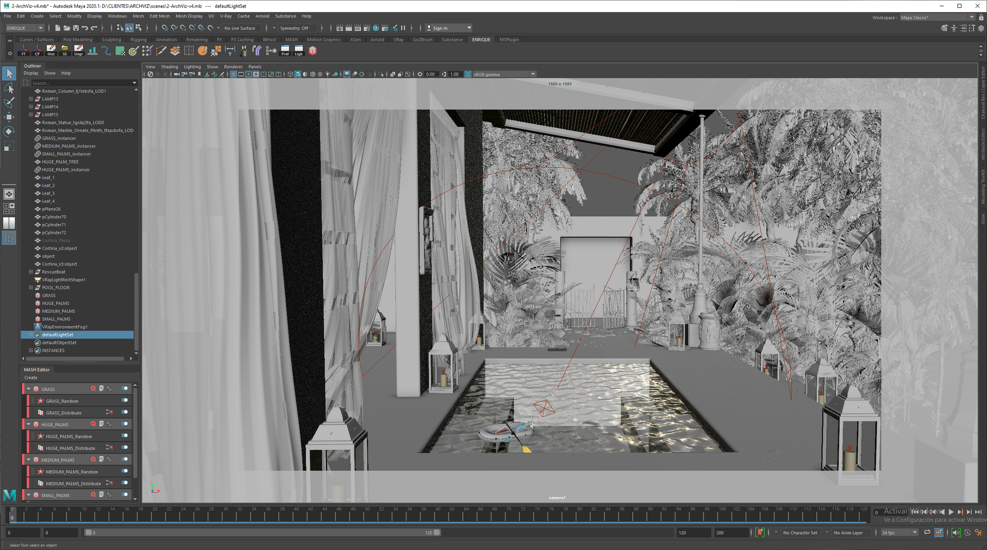The width and height of the screenshot is (987, 550).
Task: Click the red MASH network shelf icon
Action: (x=313, y=51)
